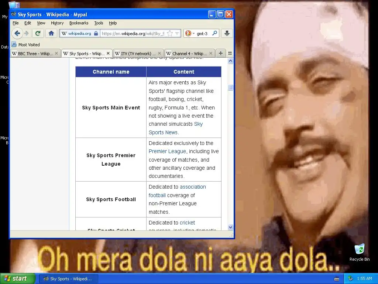
Task: Open a new tab with plus button
Action: point(221,53)
